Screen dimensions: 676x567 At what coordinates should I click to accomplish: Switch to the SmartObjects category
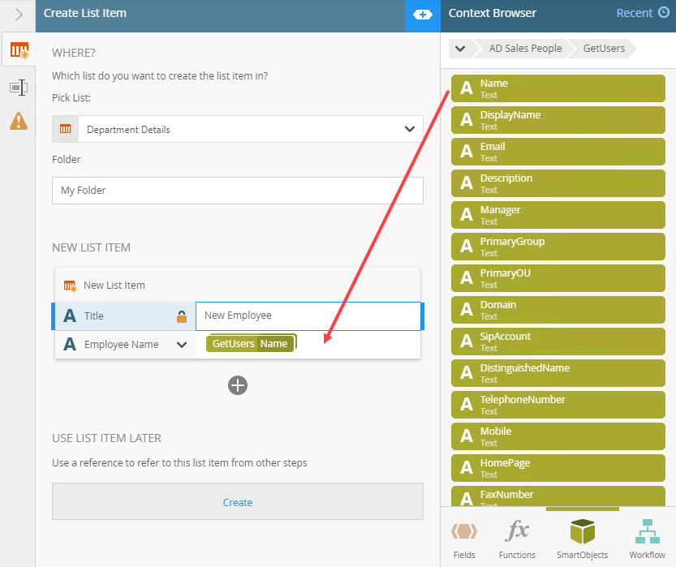(x=582, y=539)
